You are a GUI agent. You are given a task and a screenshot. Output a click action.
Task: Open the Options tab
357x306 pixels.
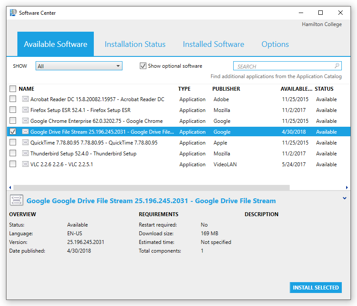pyautogui.click(x=275, y=44)
